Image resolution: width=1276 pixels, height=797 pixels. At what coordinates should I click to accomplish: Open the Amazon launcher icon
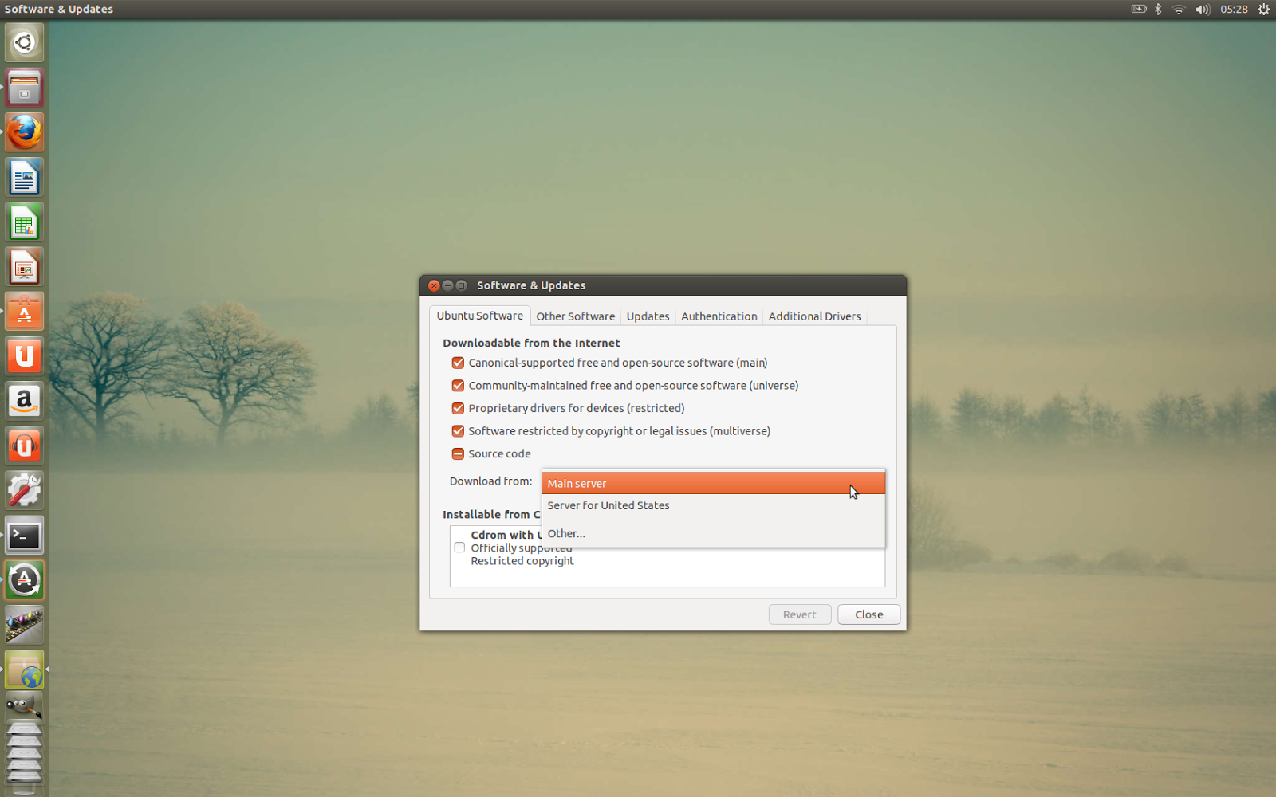[x=24, y=401]
